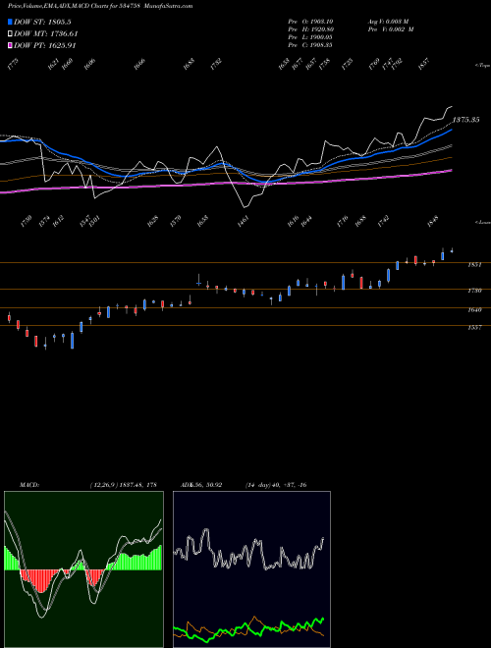491x648 pixels.
Task: Click the 1730 support level label
Action: point(474,291)
